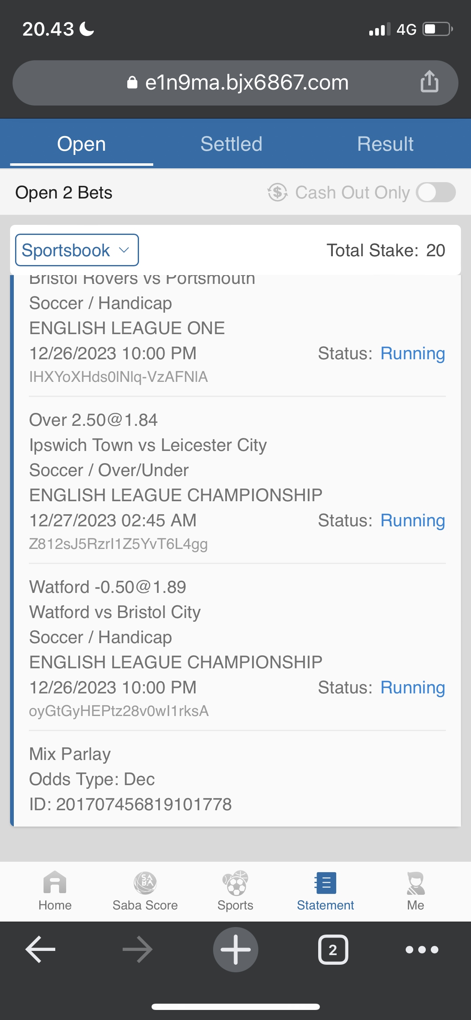Open browser three-dot more menu

422,949
